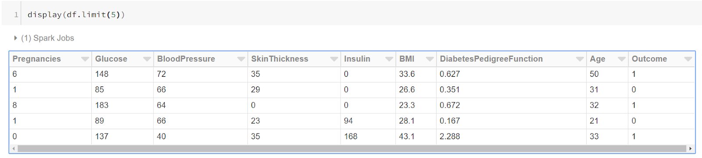Click the horizontal scrollbar right arrow
702x158 pixels.
pyautogui.click(x=691, y=149)
